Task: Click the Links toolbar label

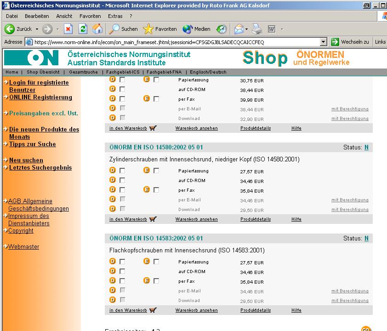Action: click(x=380, y=42)
